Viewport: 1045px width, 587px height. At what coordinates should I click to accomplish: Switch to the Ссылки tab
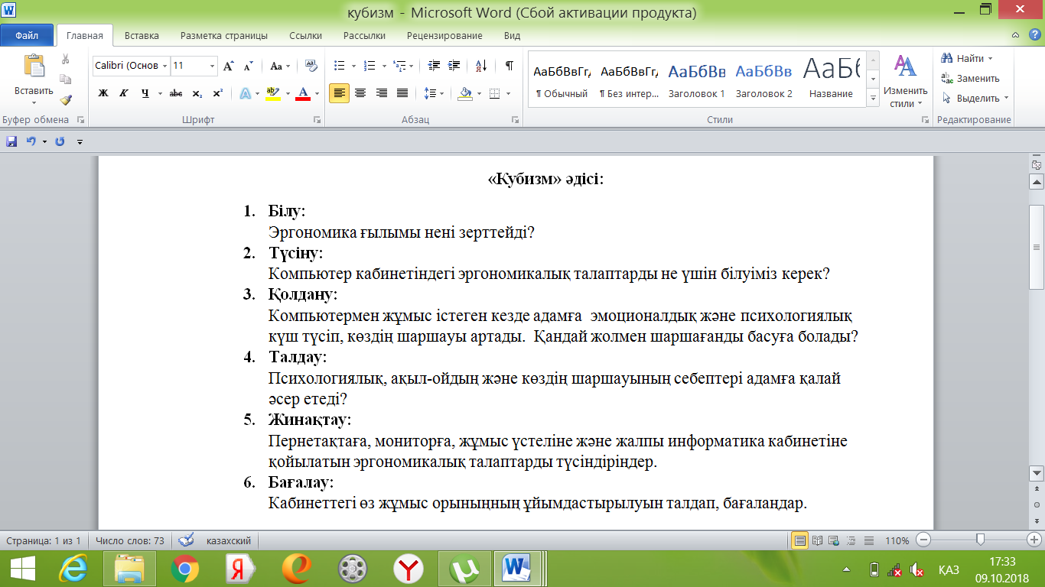point(305,35)
